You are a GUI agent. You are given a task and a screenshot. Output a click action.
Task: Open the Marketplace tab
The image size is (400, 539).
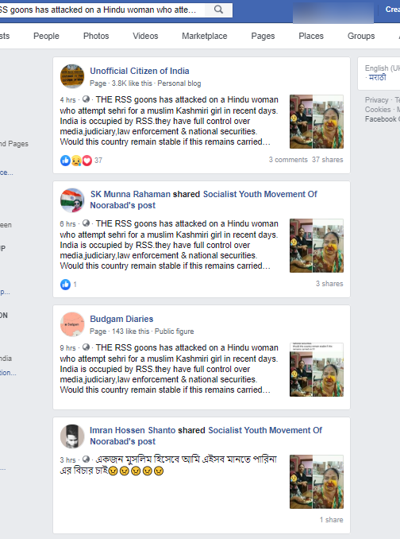coord(205,36)
